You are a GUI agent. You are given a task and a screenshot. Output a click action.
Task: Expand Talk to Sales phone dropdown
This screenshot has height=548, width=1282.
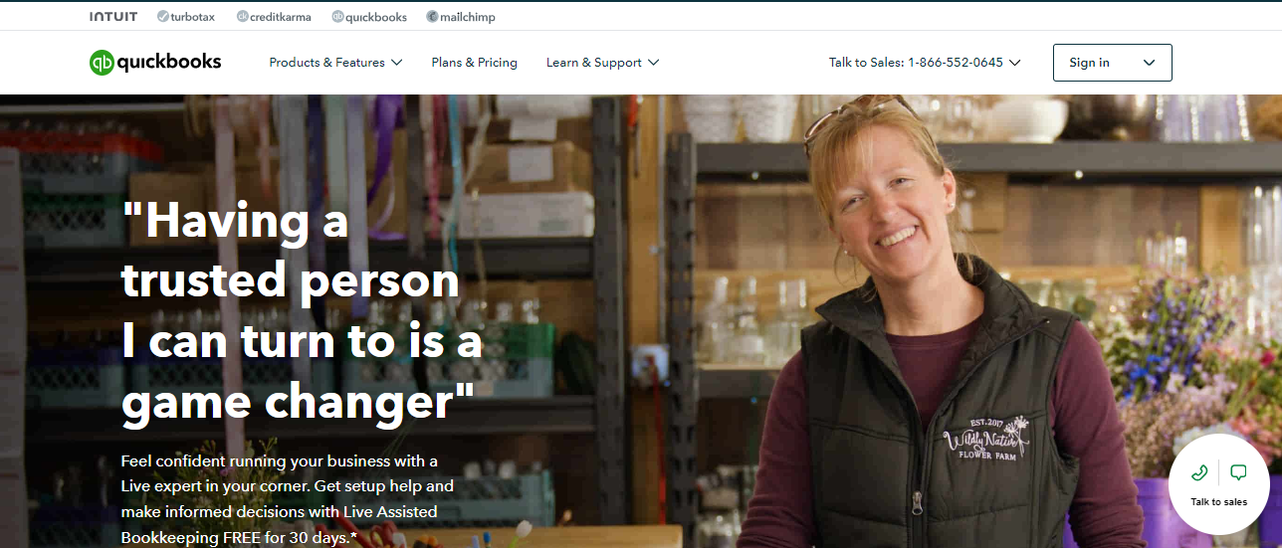click(1014, 63)
